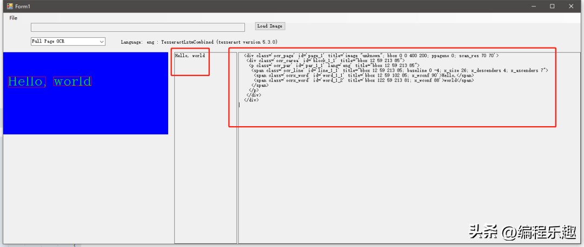The image size is (584, 247).
Task: Open the File menu
Action: click(14, 18)
